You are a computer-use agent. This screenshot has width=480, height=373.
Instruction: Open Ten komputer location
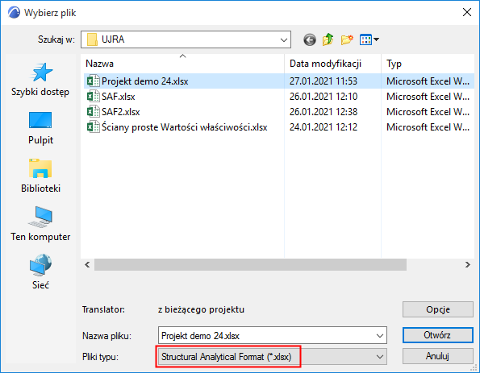pos(40,224)
